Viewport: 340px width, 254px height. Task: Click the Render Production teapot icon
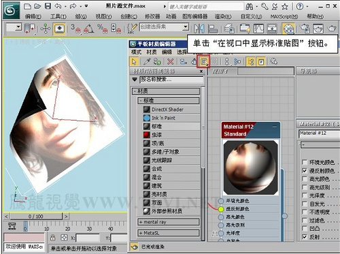coord(332,29)
